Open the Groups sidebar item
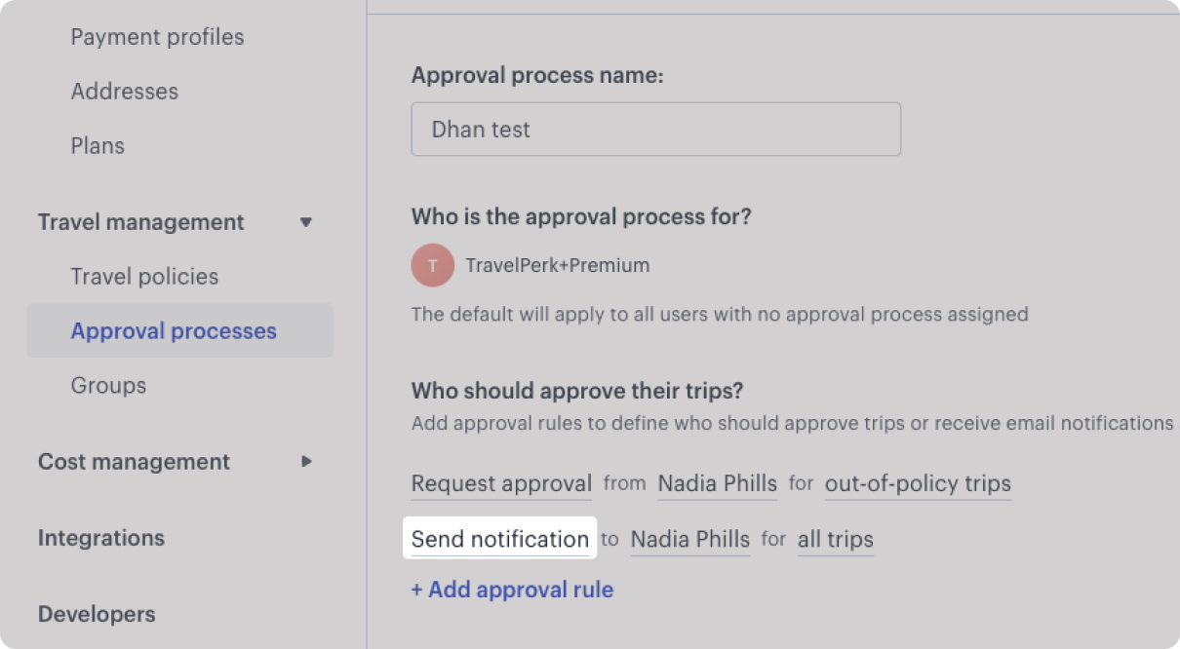The height and width of the screenshot is (649, 1180). pyautogui.click(x=108, y=386)
